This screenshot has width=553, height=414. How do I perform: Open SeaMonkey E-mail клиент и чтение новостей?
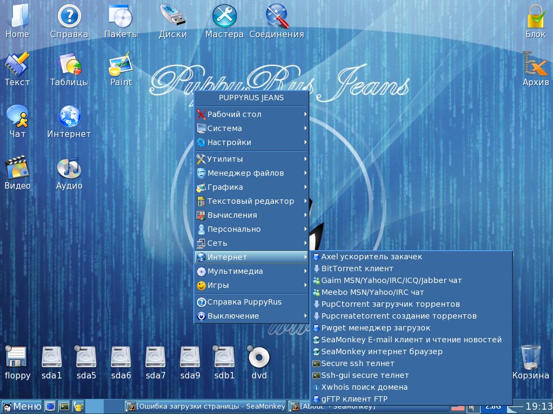pos(411,340)
